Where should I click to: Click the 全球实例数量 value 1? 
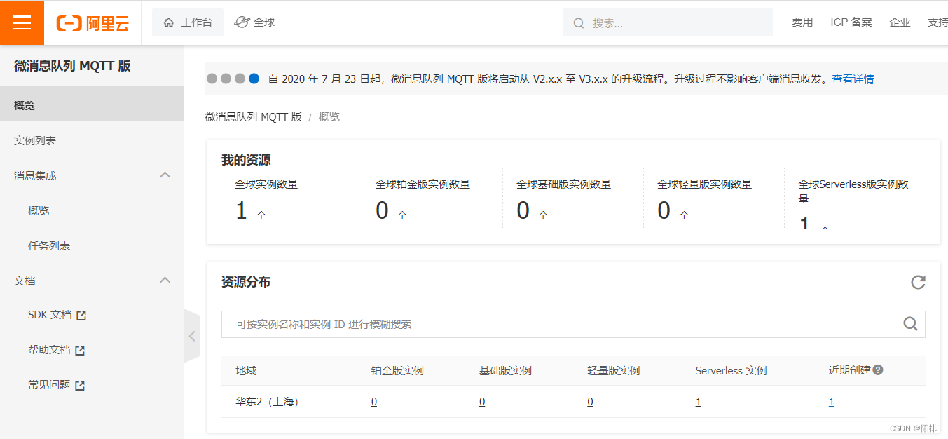[x=242, y=210]
